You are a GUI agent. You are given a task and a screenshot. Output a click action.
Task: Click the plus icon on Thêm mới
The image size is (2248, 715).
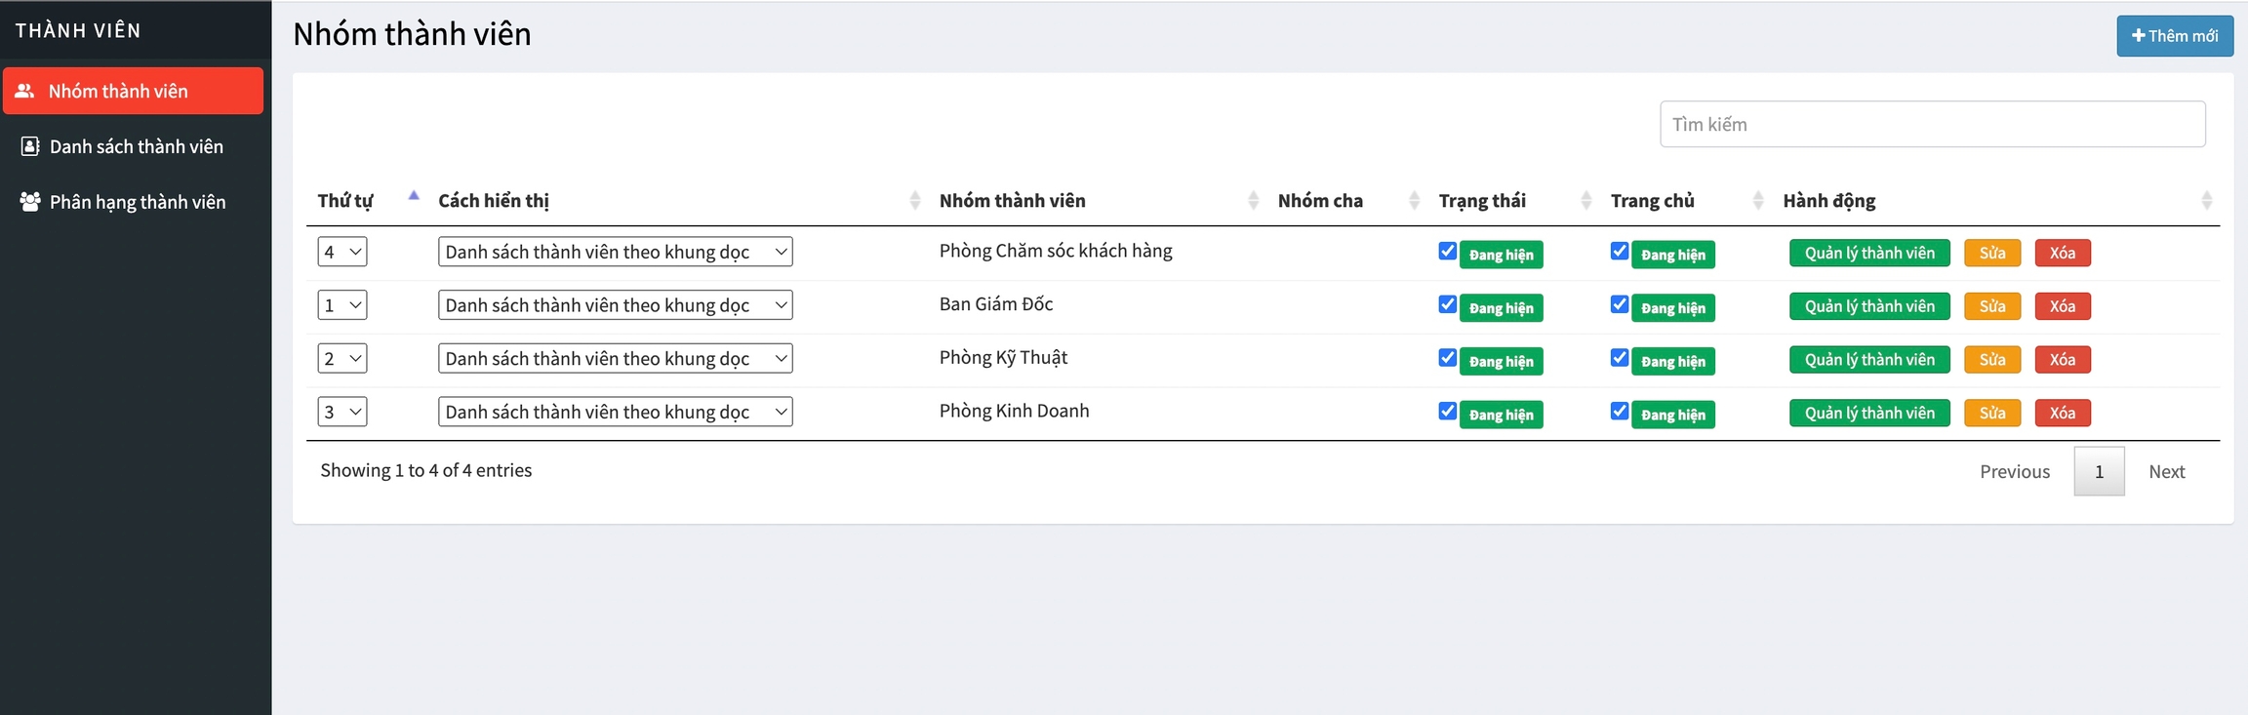coord(2138,36)
